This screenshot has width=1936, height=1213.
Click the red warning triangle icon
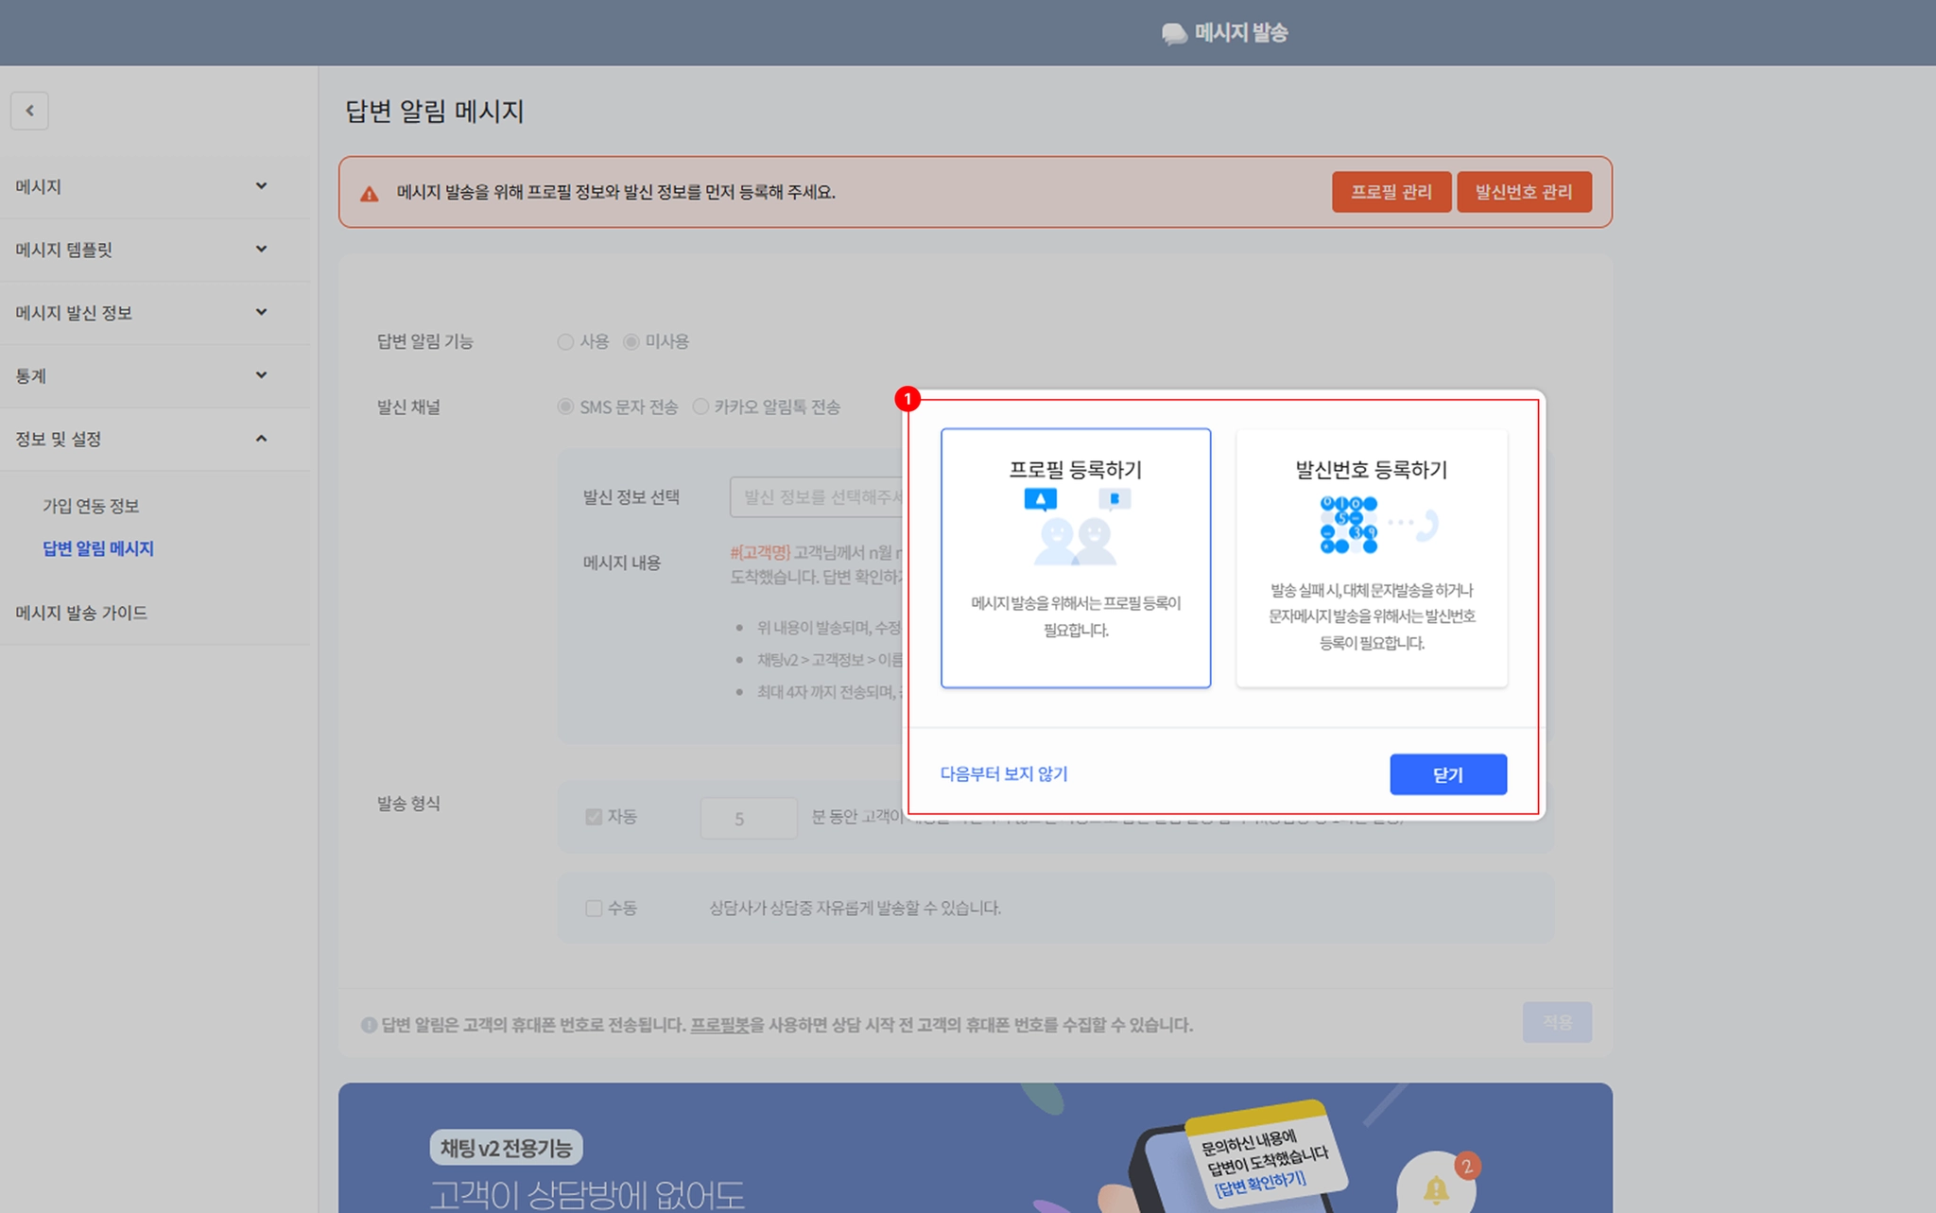click(x=370, y=194)
